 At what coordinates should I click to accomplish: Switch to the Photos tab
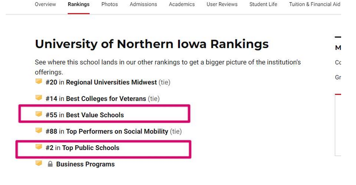pos(110,4)
